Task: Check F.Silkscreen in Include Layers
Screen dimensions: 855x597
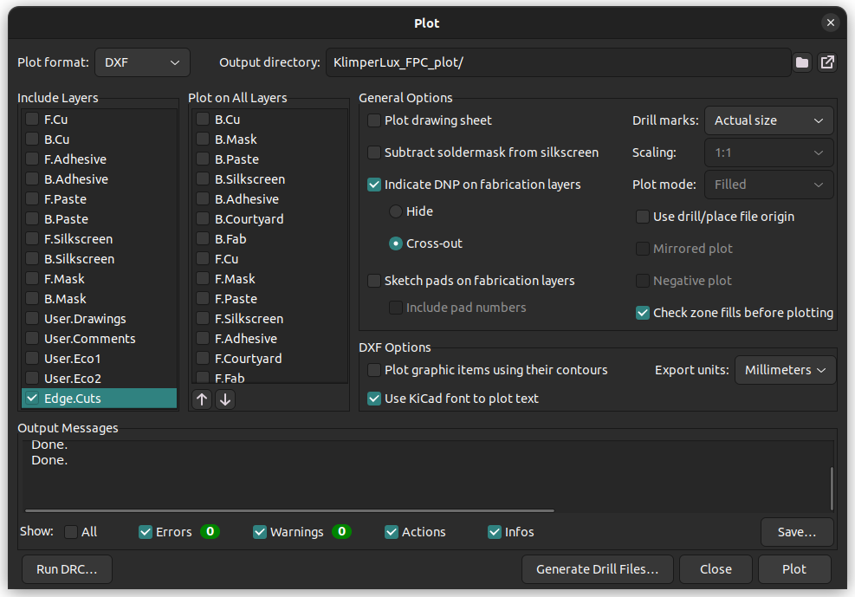Action: click(32, 239)
